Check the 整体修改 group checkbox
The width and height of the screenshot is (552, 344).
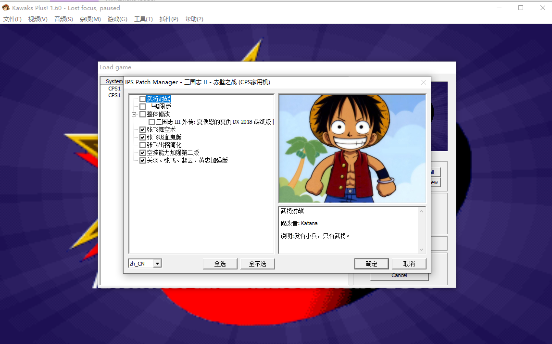pyautogui.click(x=143, y=114)
